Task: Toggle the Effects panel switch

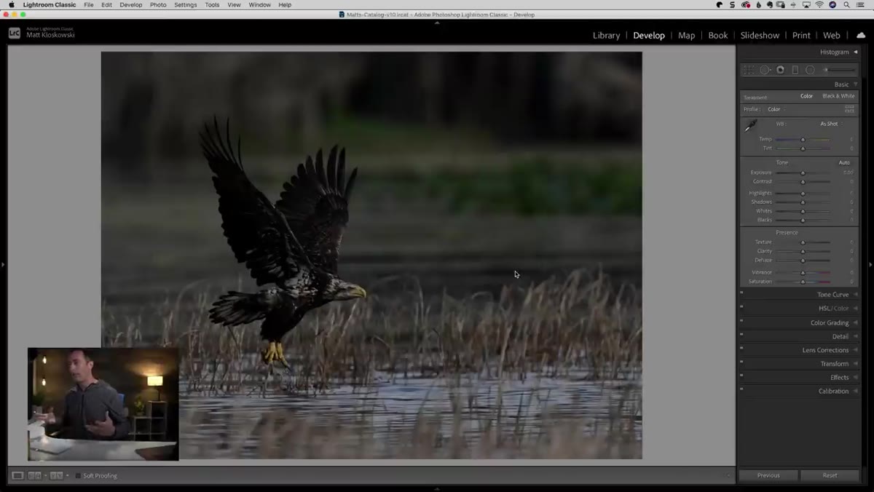Action: (741, 376)
